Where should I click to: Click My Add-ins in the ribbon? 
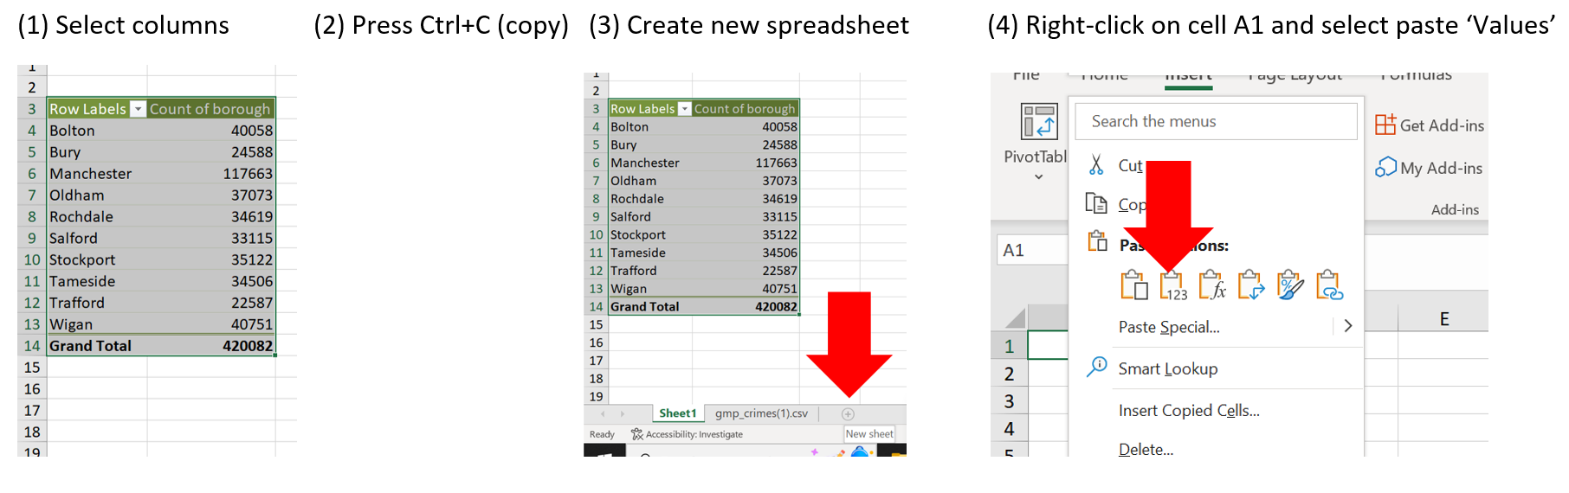(1429, 168)
